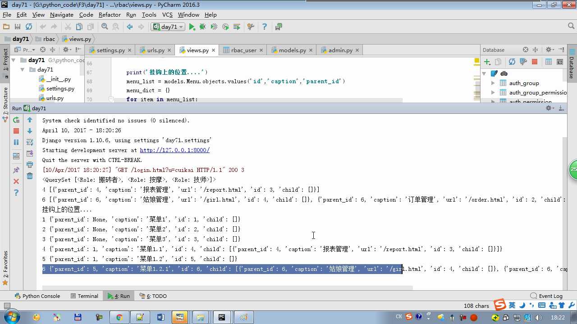Click Run with Coverage icon

(x=214, y=27)
